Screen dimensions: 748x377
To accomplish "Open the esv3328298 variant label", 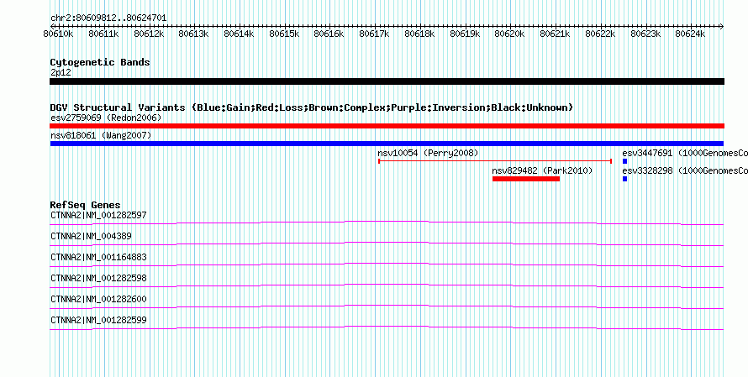I will 685,170.
